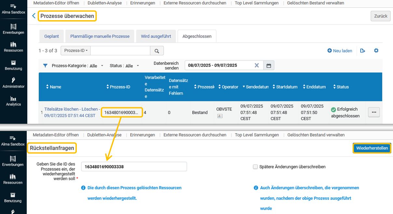Viewport: 393px width, 214px height.
Task: Sort table by Name column
Action: [53, 87]
